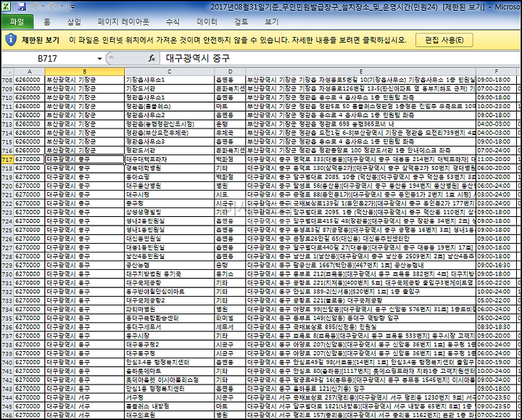
Task: Select row 708 header
Action: tap(7, 81)
